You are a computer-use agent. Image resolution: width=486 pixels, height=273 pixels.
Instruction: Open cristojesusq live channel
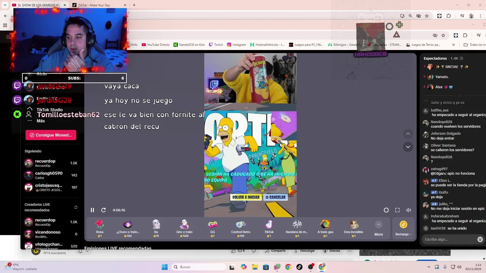(x=51, y=187)
